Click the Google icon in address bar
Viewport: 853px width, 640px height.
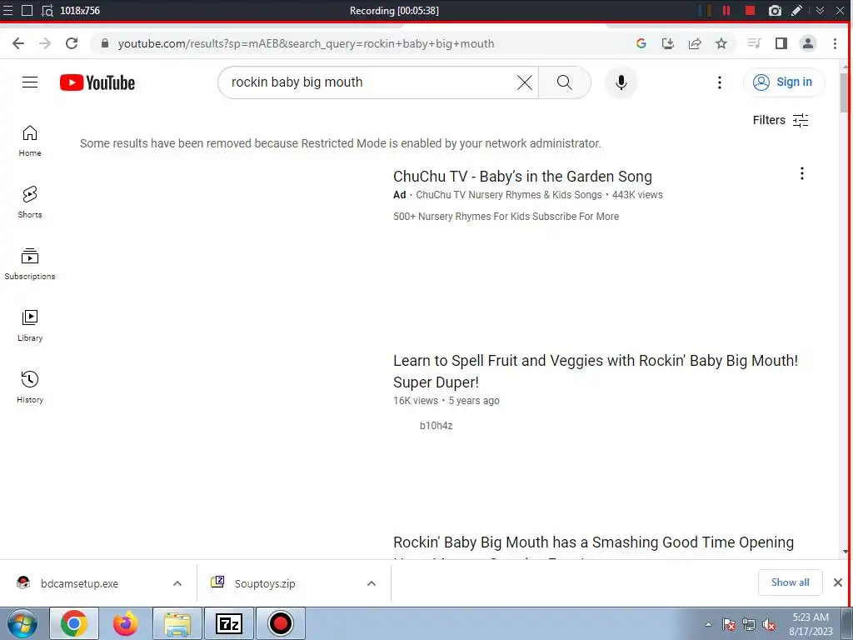641,43
